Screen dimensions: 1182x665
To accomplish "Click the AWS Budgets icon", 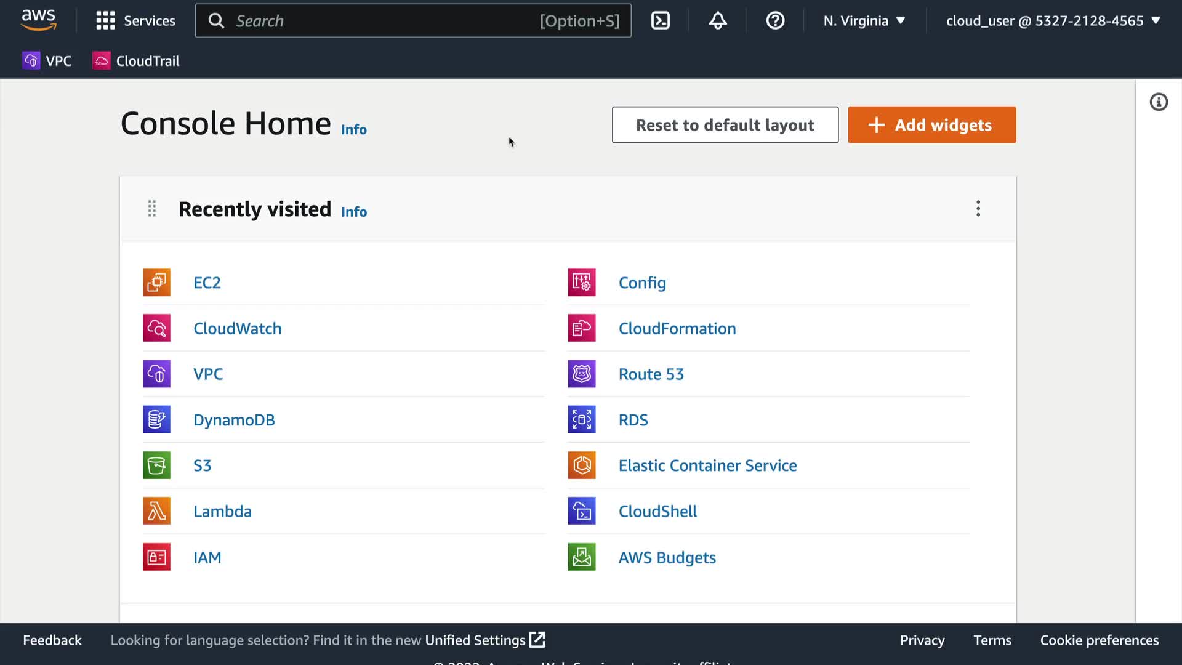I will tap(582, 557).
